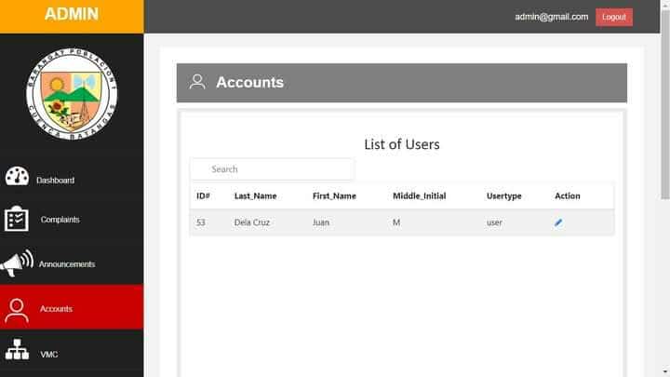The width and height of the screenshot is (670, 377).
Task: Click the Dashboard gauge icon
Action: pyautogui.click(x=17, y=177)
